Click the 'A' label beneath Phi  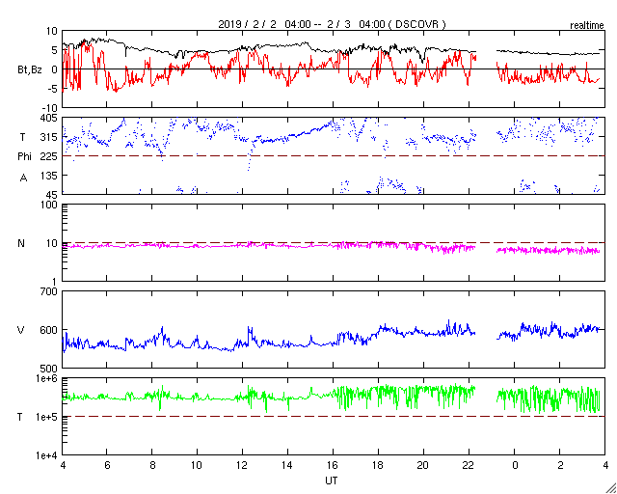(x=23, y=178)
